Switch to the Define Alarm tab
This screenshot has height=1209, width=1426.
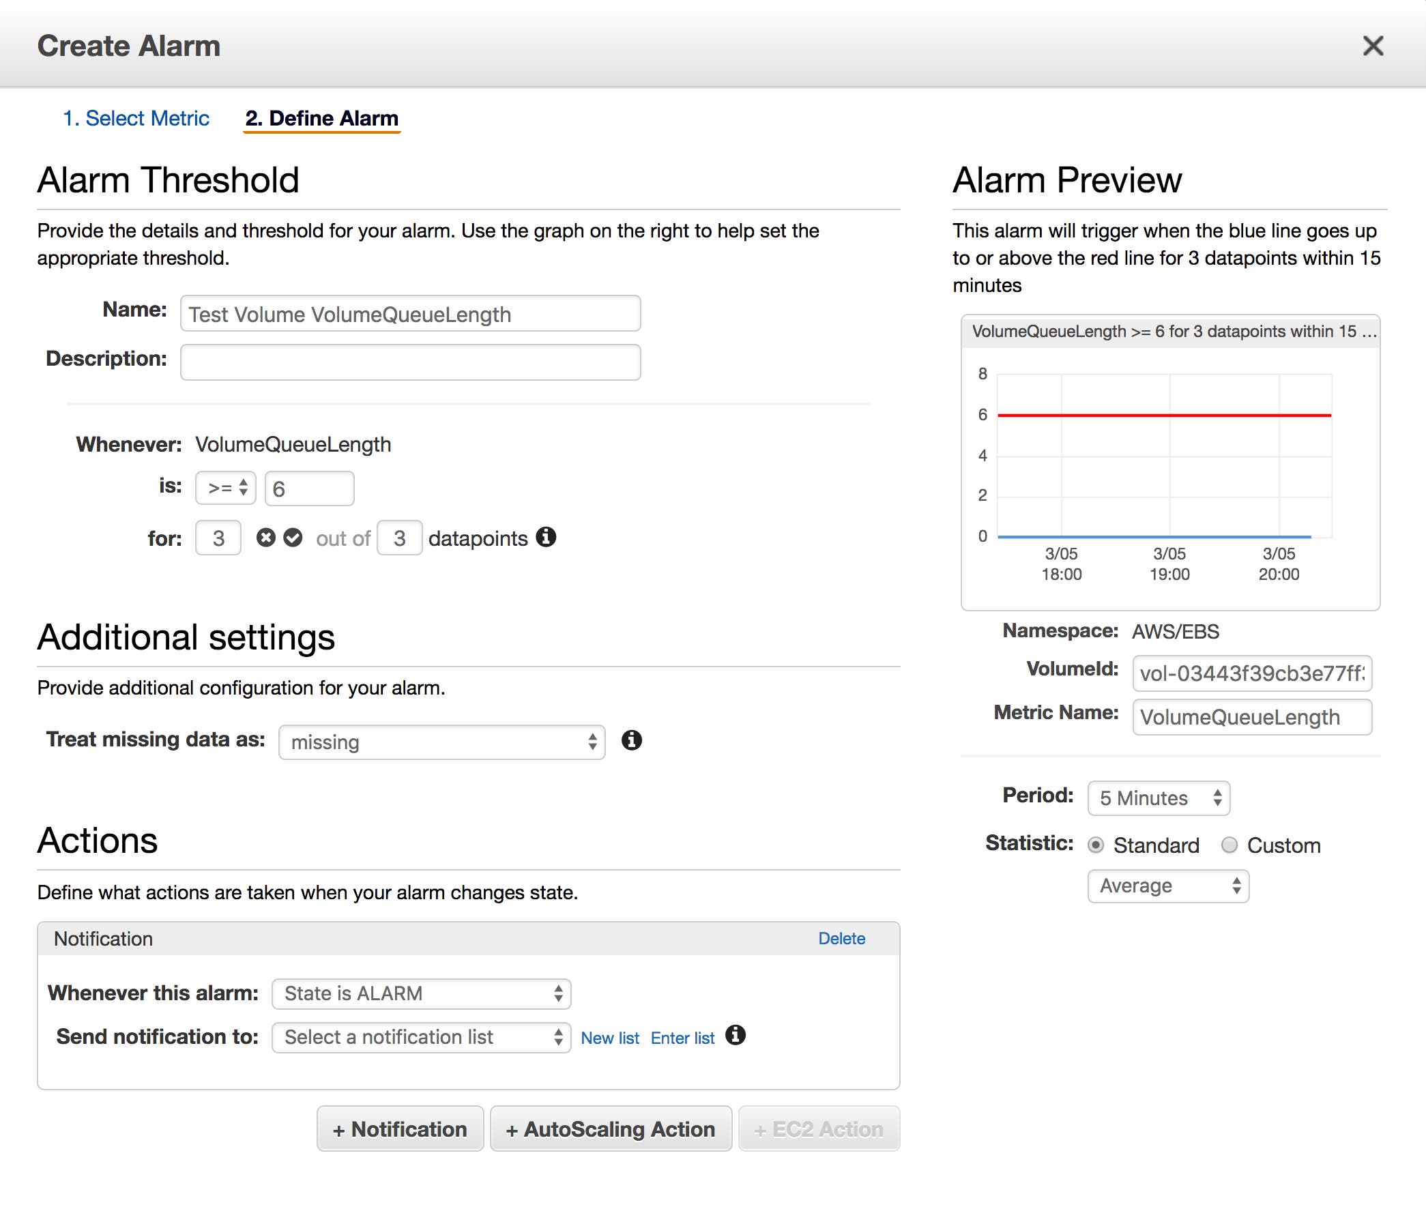[x=321, y=118]
